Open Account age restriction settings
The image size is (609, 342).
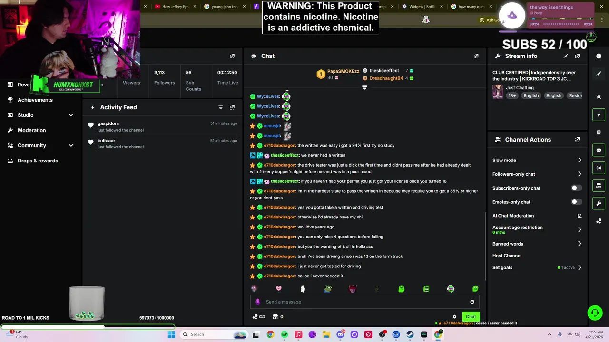537,229
